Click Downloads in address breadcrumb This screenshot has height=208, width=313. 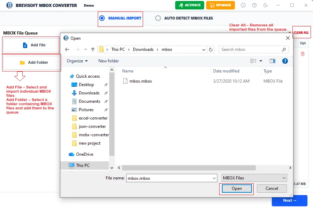143,49
